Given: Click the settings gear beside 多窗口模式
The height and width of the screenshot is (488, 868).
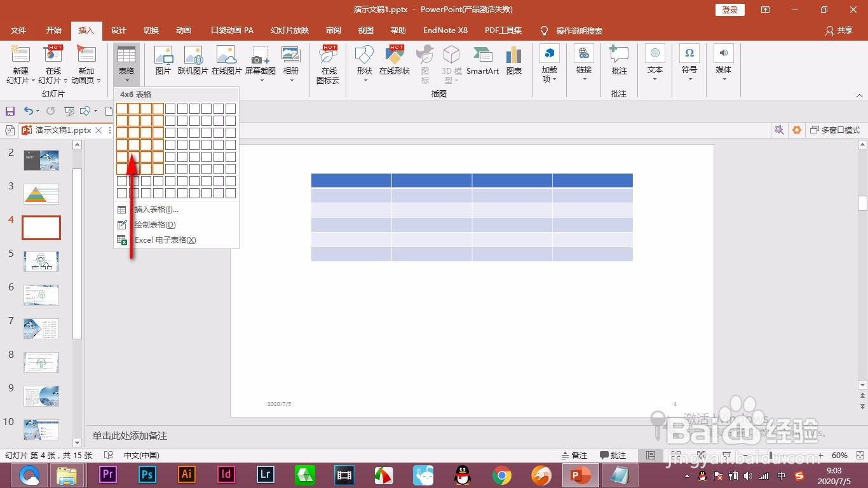Looking at the screenshot, I should 797,130.
